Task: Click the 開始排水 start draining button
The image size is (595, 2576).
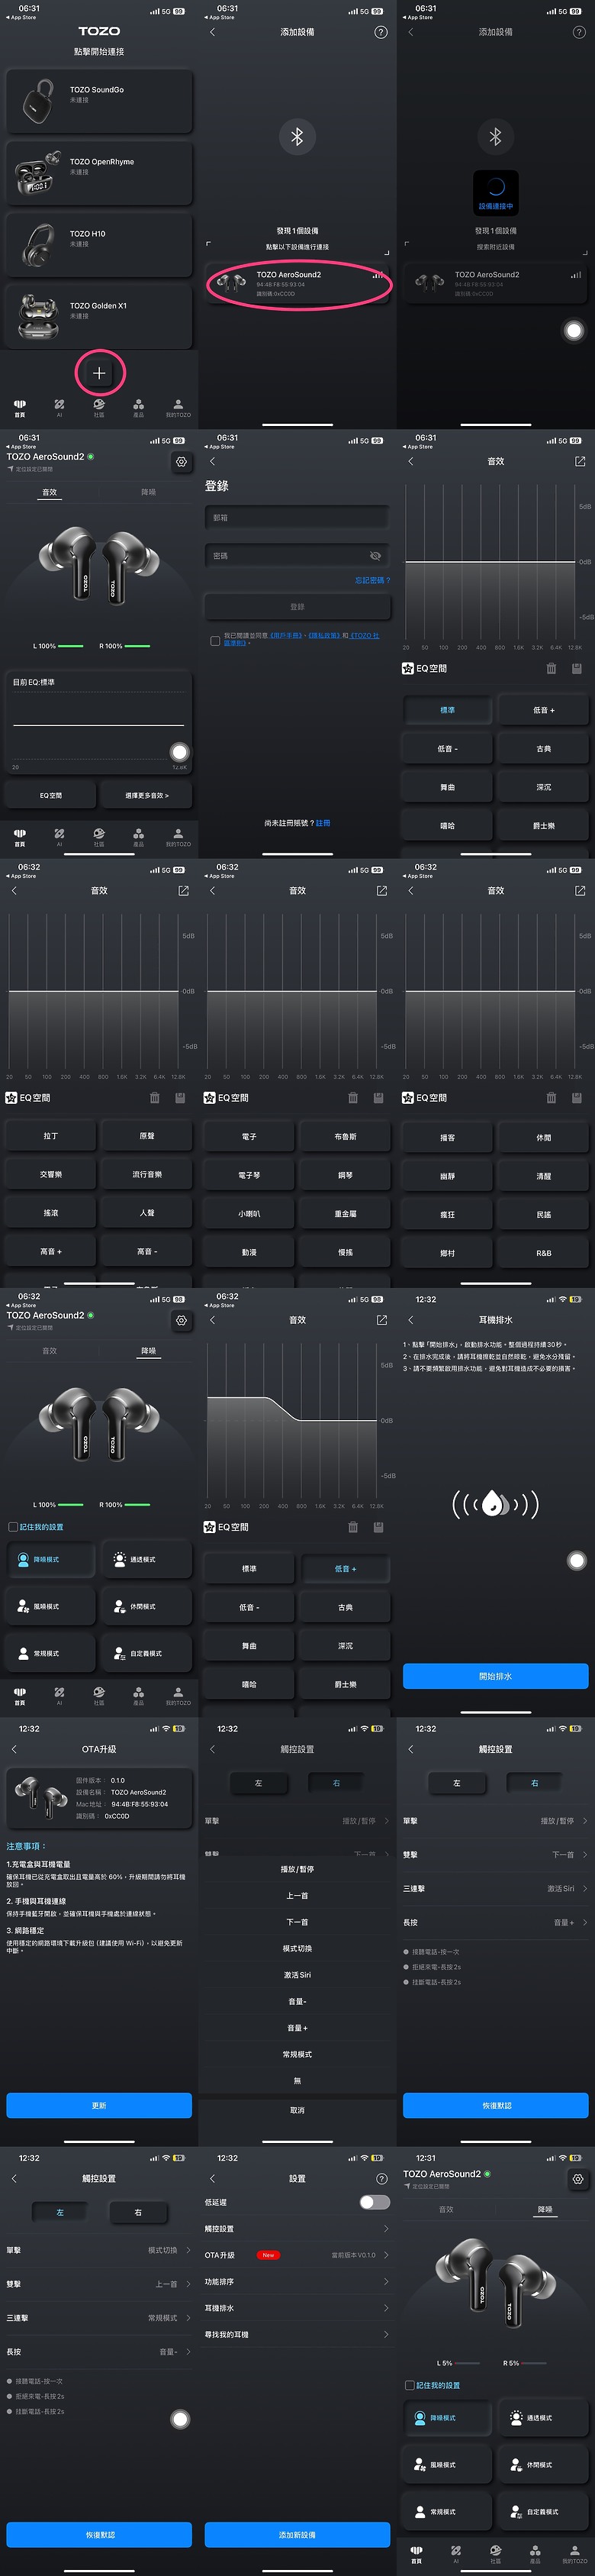Action: [496, 1676]
